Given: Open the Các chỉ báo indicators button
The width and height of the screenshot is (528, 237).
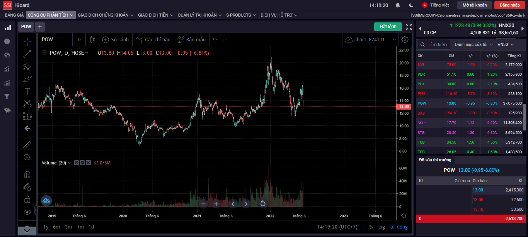Looking at the screenshot, I should [x=153, y=39].
